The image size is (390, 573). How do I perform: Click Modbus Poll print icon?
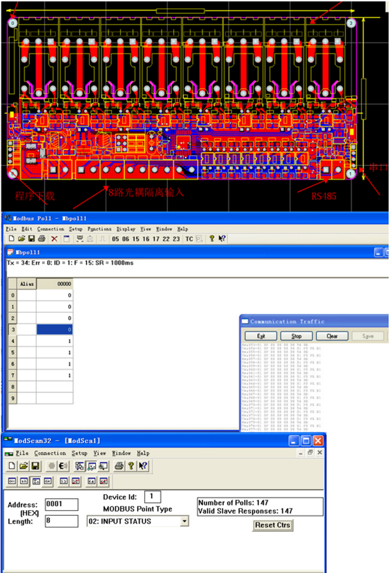tap(41, 239)
